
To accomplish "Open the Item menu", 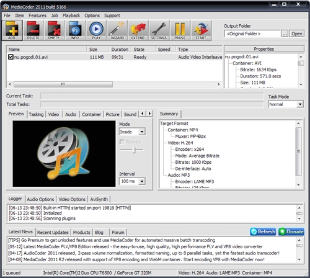I will tap(19, 16).
